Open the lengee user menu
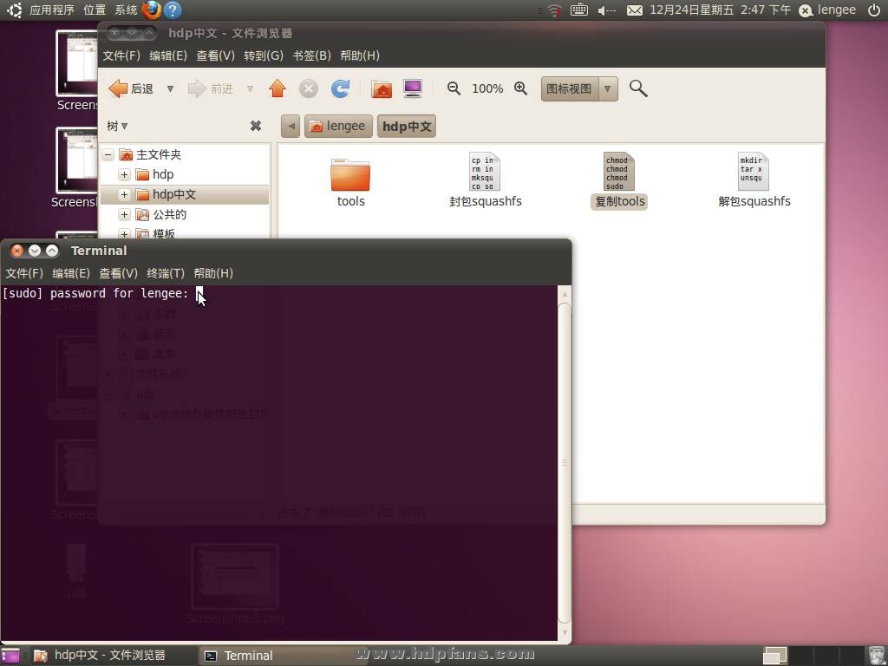 [x=827, y=10]
